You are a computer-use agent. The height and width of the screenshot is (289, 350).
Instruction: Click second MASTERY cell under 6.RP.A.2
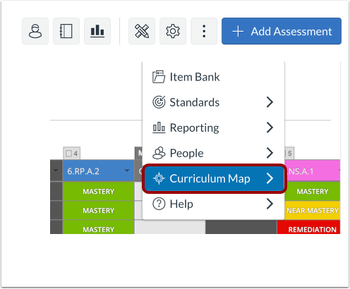99,210
